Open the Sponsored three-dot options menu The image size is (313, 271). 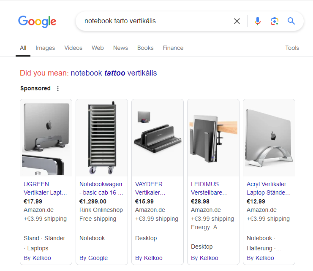click(58, 89)
